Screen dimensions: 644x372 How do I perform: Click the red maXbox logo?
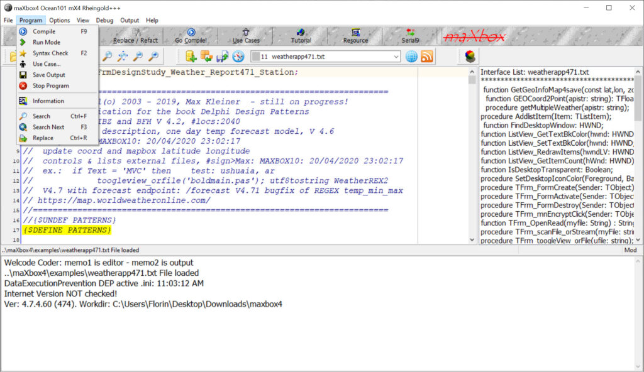coord(475,36)
